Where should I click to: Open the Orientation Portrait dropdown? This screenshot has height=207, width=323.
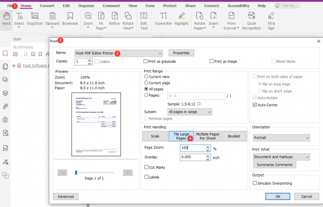[281, 138]
